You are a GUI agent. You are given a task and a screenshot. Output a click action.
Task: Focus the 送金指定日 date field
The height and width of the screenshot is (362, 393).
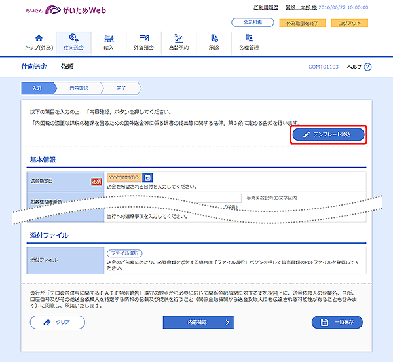[124, 177]
